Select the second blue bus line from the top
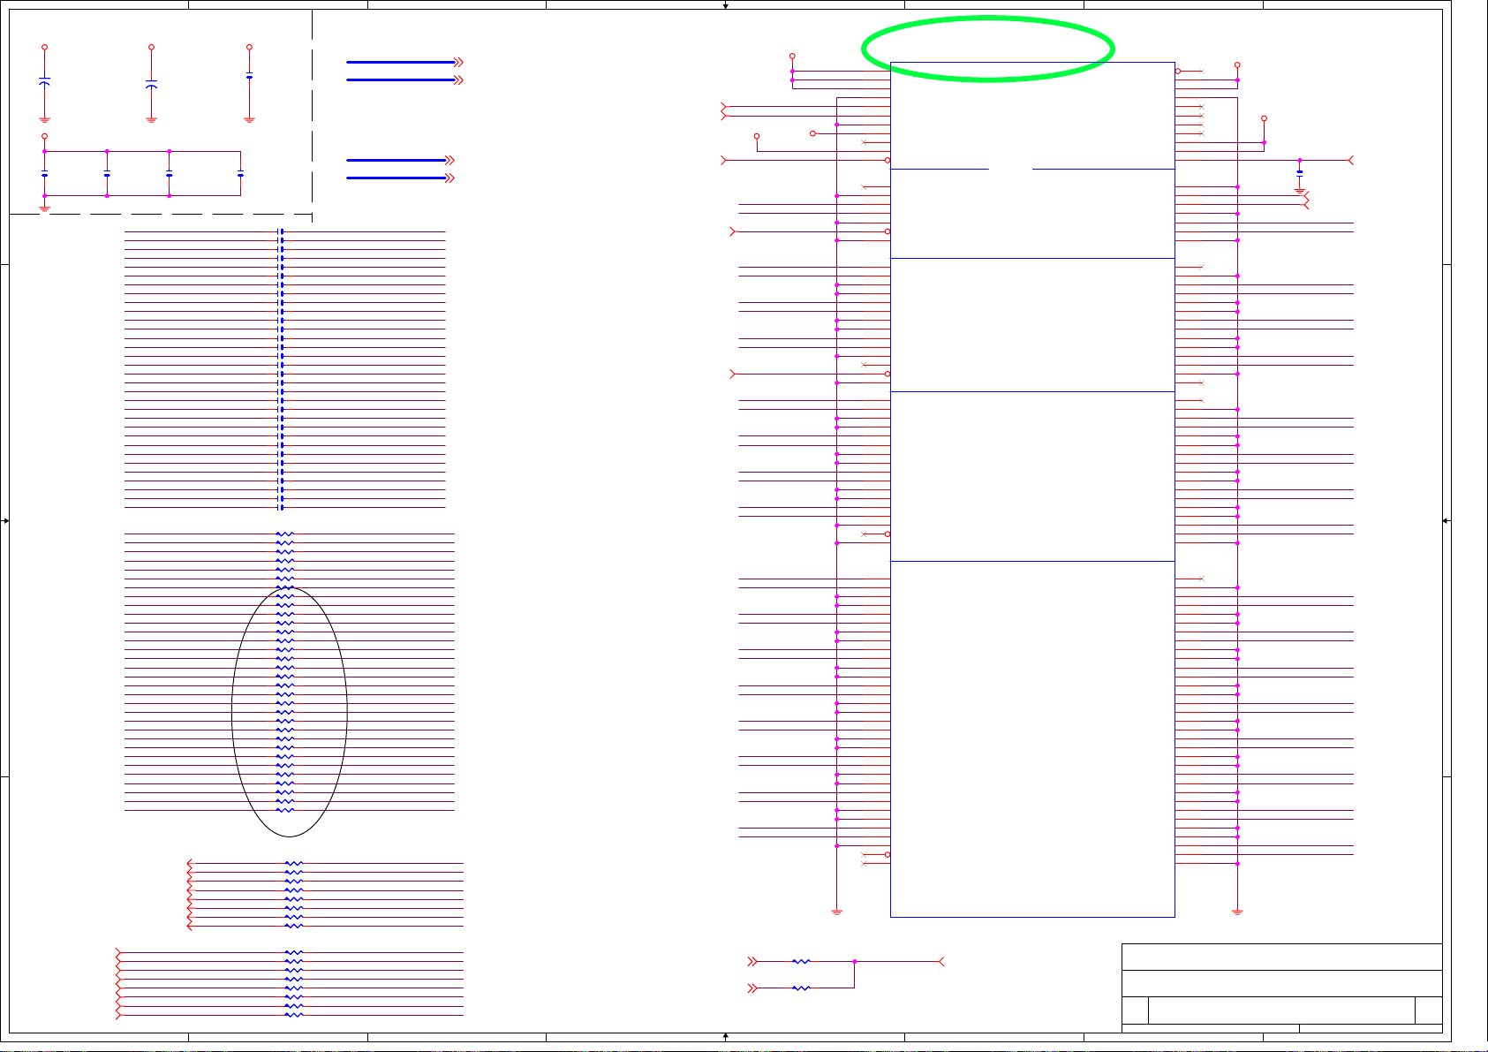 (404, 80)
